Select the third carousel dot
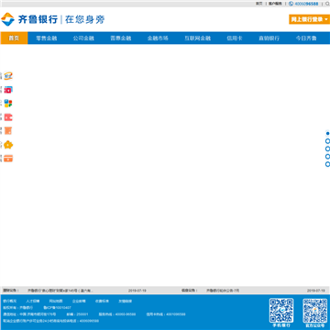Screen dimensions: 330x330 [327, 148]
